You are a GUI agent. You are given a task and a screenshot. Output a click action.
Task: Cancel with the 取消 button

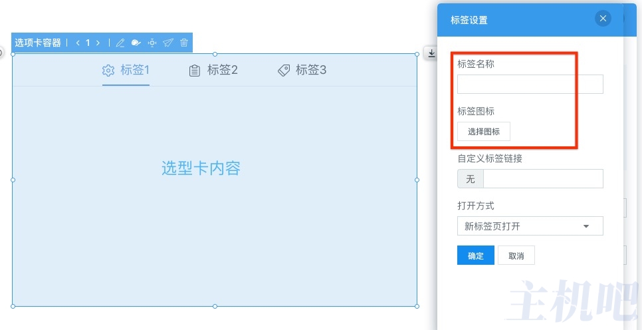(516, 255)
